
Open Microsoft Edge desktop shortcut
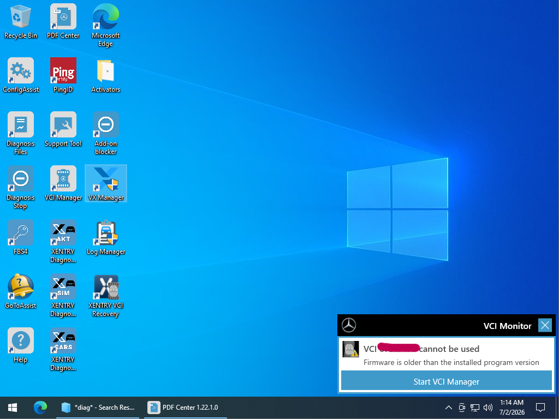(105, 25)
